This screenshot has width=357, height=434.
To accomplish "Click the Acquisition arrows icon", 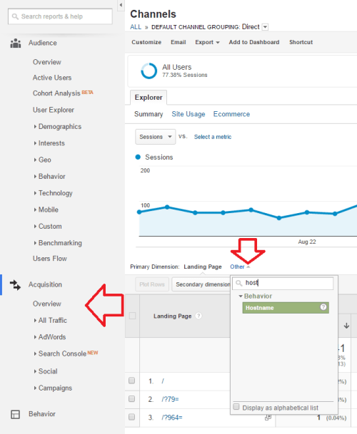I will tap(15, 285).
